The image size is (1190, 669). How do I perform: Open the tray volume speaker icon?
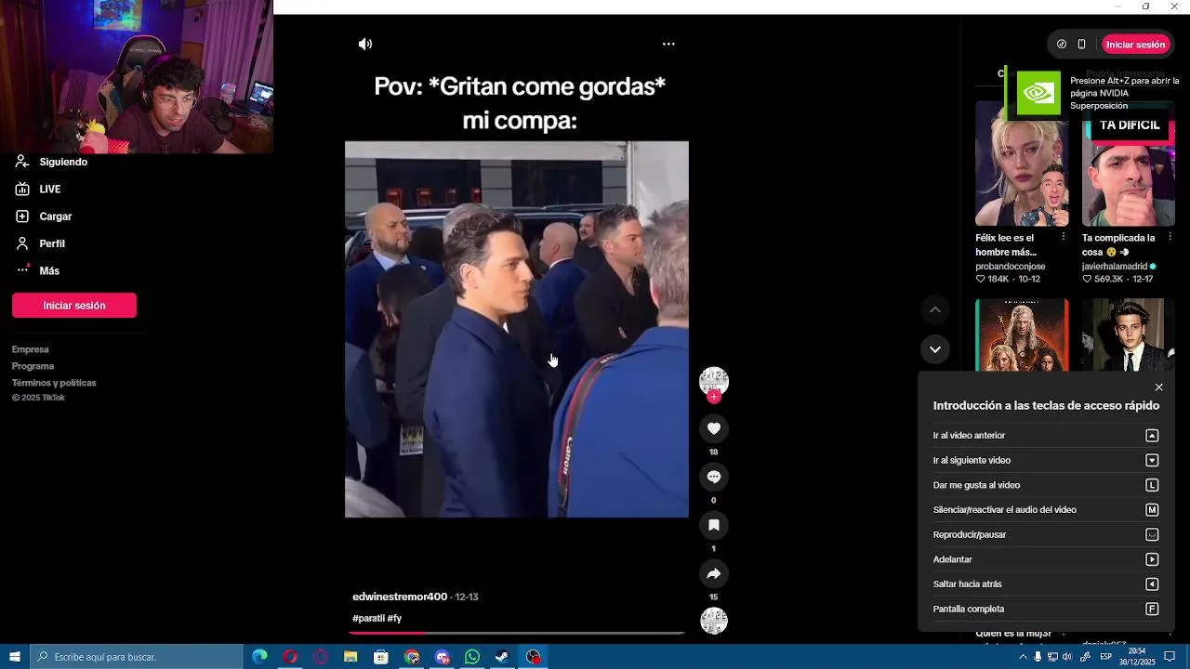(1067, 657)
